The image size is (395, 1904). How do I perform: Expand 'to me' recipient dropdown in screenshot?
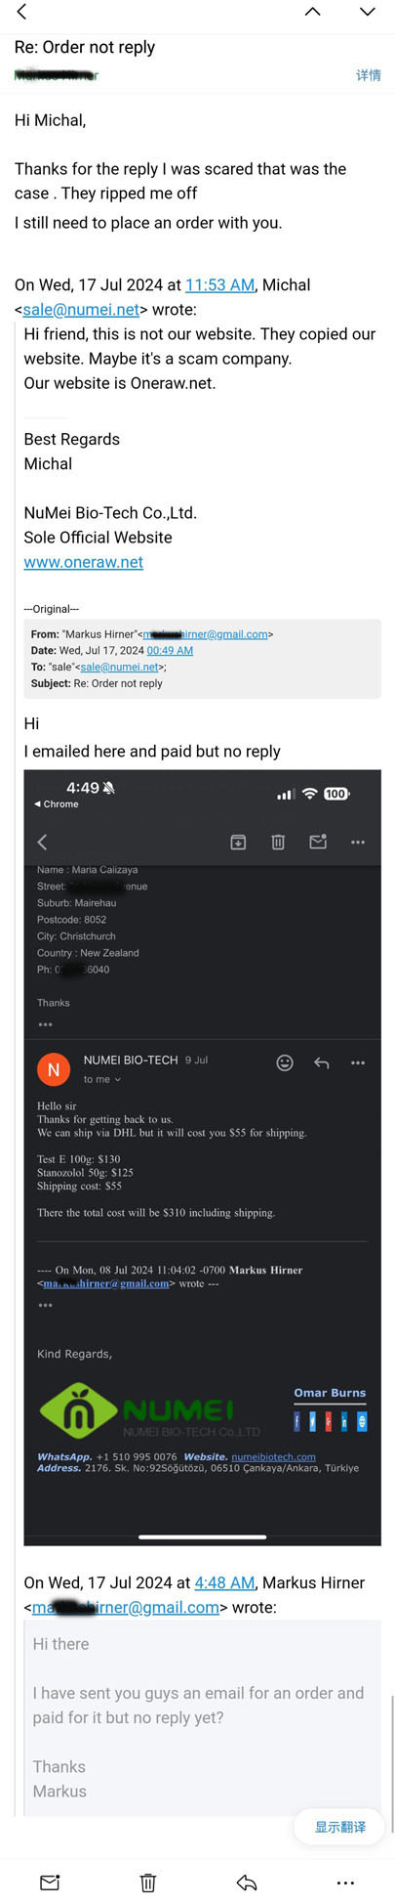102,1079
